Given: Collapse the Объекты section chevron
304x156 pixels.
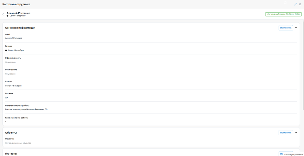Looking at the screenshot, I should pyautogui.click(x=296, y=132).
